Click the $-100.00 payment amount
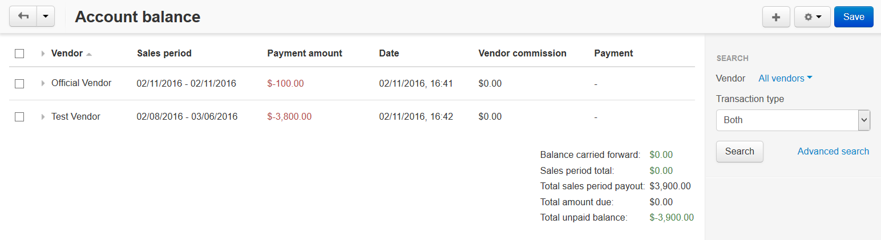 click(x=285, y=83)
